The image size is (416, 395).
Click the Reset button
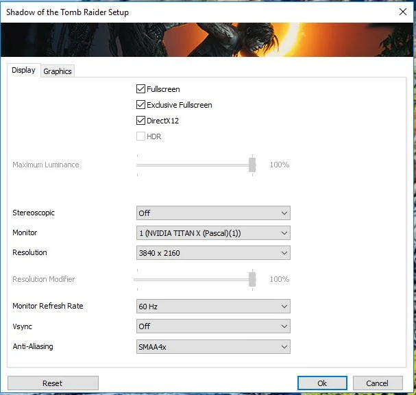point(53,383)
